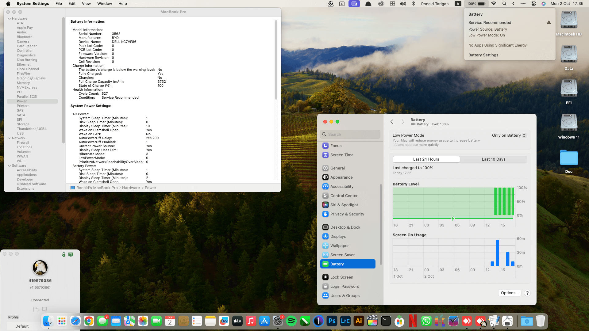This screenshot has width=589, height=331.
Task: Click the battery help question mark button
Action: (x=527, y=293)
